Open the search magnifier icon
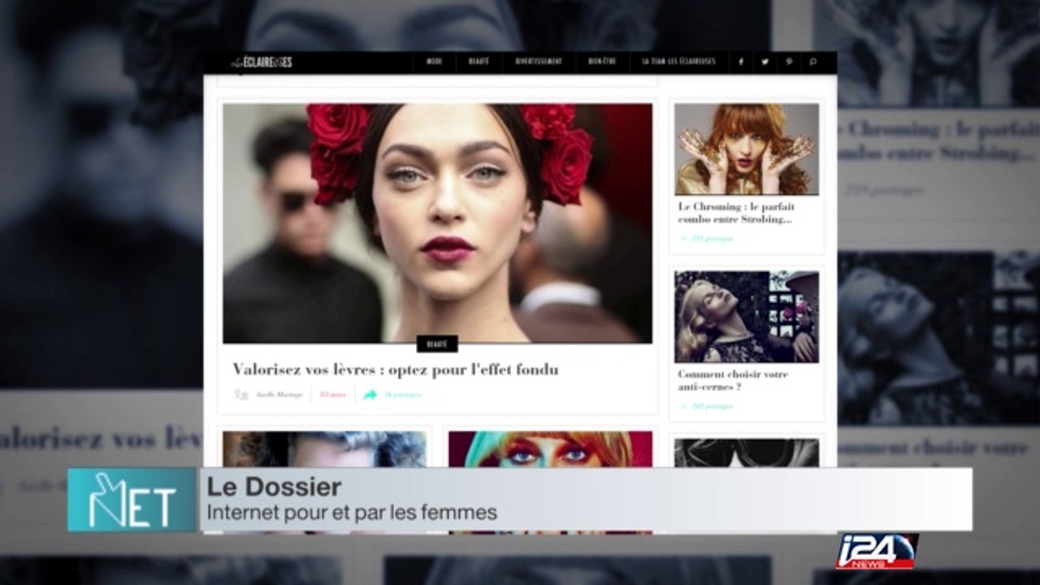The image size is (1040, 585). (x=813, y=62)
